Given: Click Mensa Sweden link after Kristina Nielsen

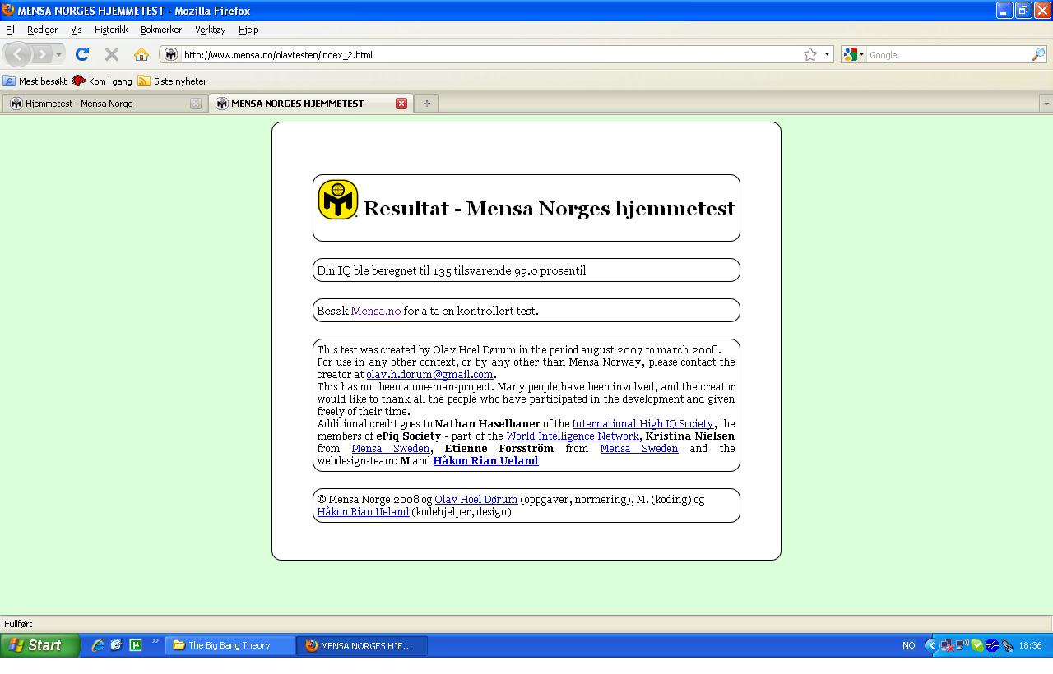Looking at the screenshot, I should click(391, 448).
